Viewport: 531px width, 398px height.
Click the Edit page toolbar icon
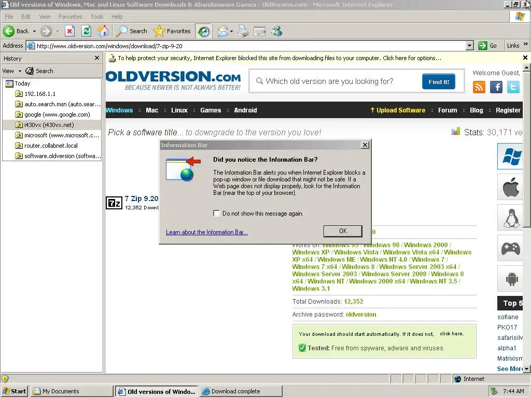(x=260, y=31)
